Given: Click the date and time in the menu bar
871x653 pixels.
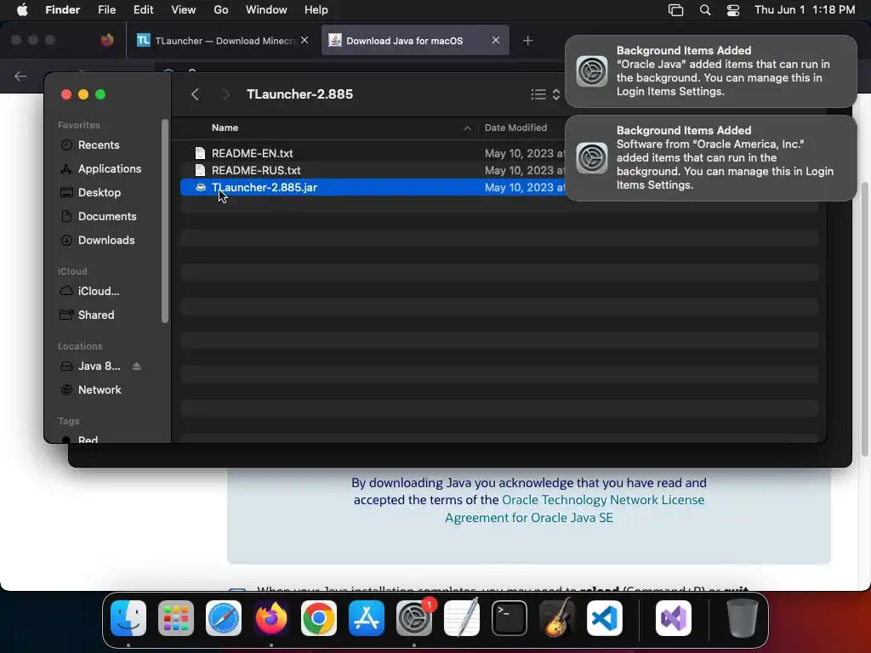Looking at the screenshot, I should [805, 10].
